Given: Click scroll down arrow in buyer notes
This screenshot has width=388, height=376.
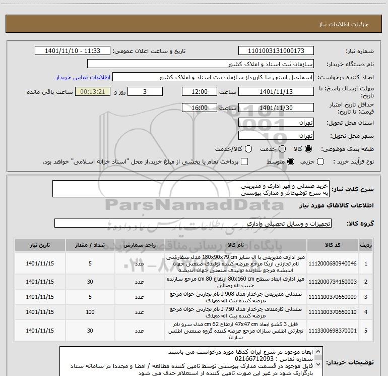Looking at the screenshot, I should point(318,364).
